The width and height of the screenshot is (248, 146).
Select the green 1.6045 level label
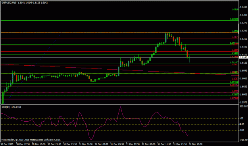tap(234, 82)
